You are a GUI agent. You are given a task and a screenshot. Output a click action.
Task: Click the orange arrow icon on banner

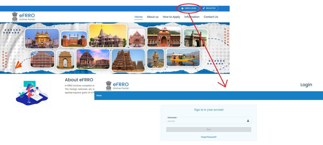18,64
